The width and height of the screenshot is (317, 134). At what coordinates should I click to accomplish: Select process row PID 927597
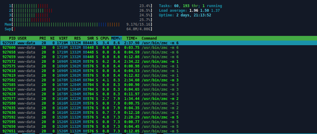pyautogui.click(x=158, y=43)
